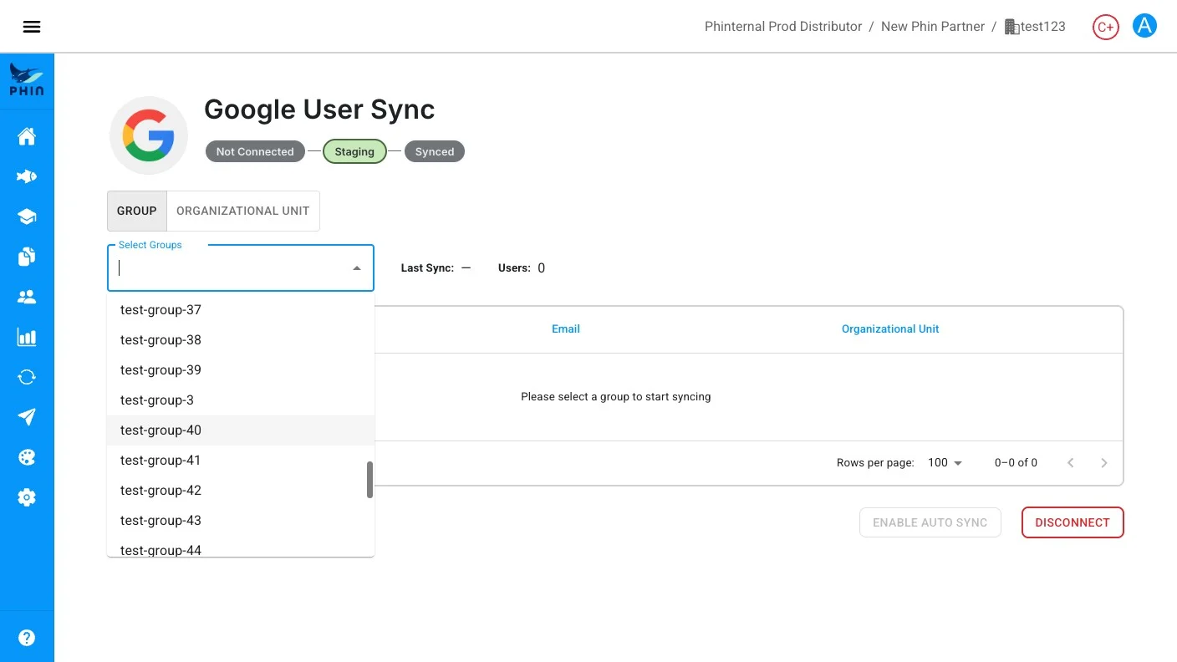
Task: Click the Google User Sync heading
Action: pos(319,109)
